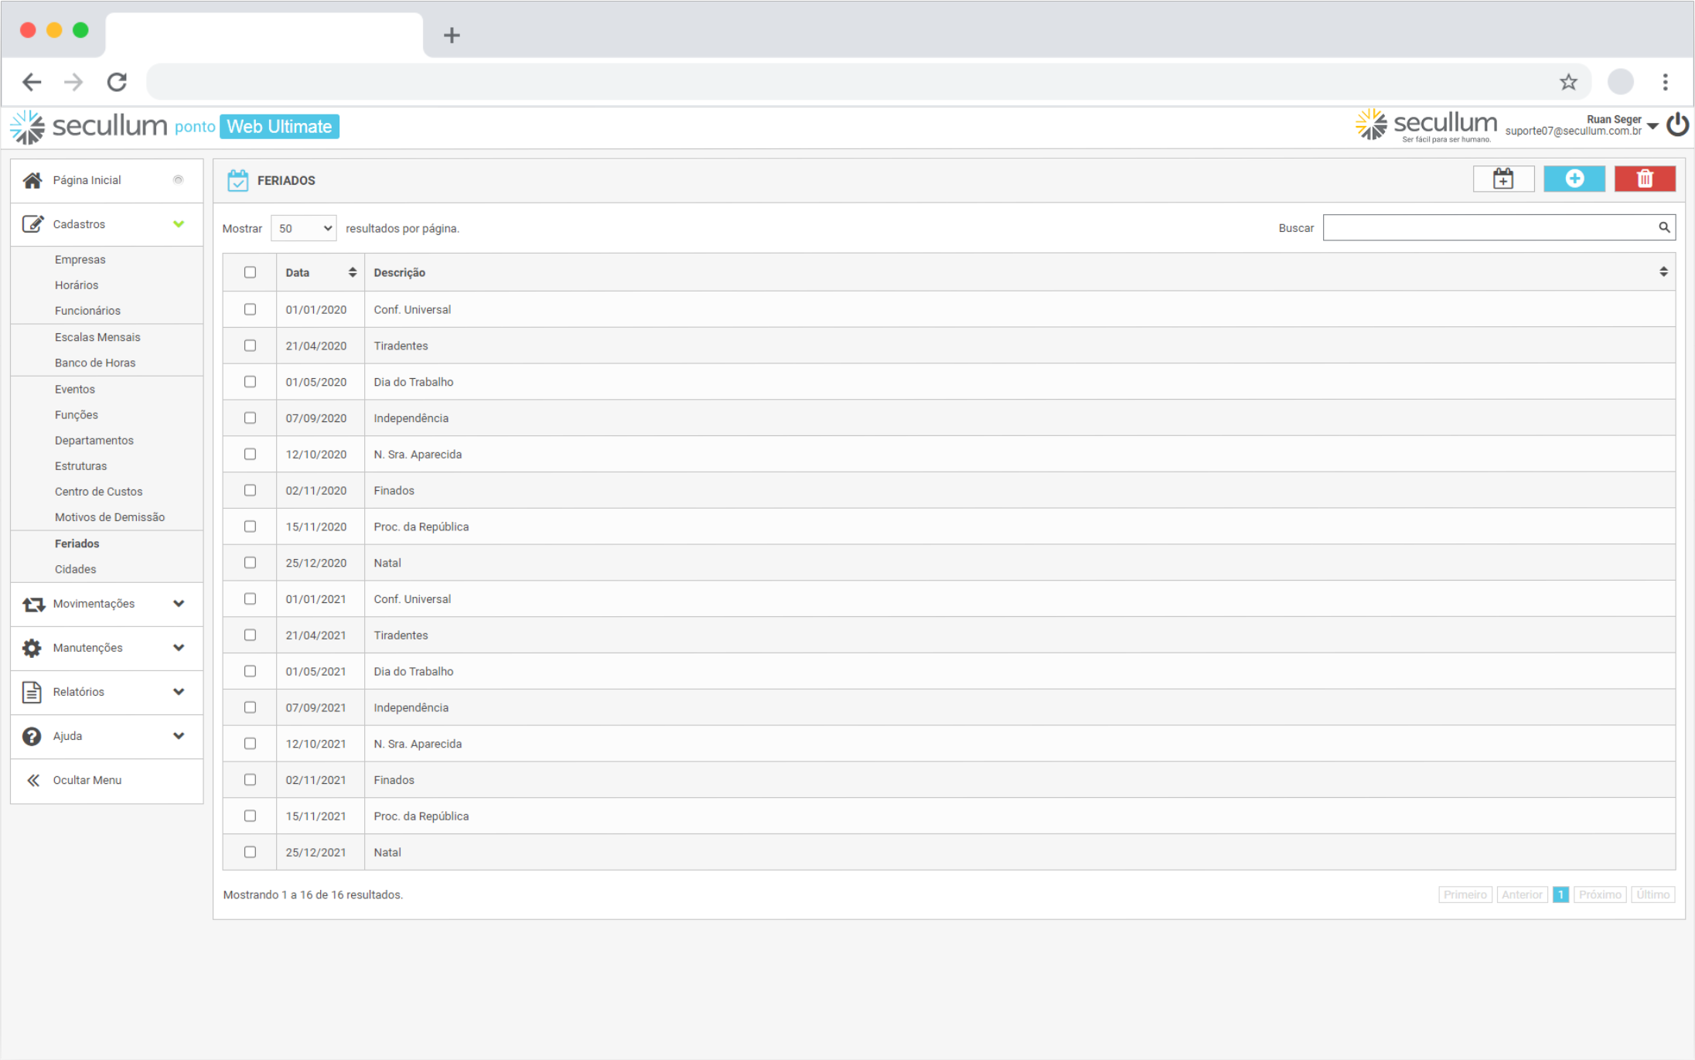Click the search magnifier icon in Buscar
Screen dimensions: 1695x1060
(1664, 227)
